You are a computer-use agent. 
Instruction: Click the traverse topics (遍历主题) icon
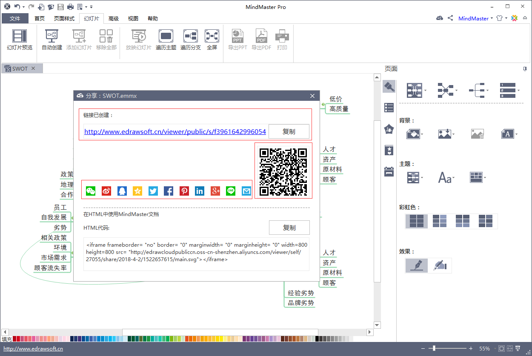coord(166,40)
